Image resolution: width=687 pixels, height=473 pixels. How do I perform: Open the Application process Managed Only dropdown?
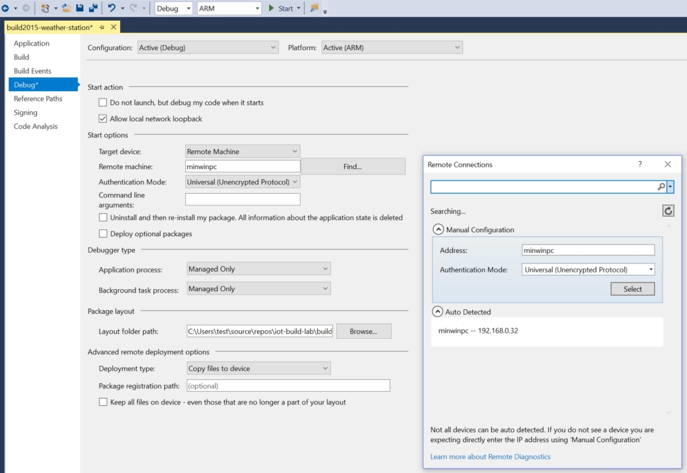258,268
